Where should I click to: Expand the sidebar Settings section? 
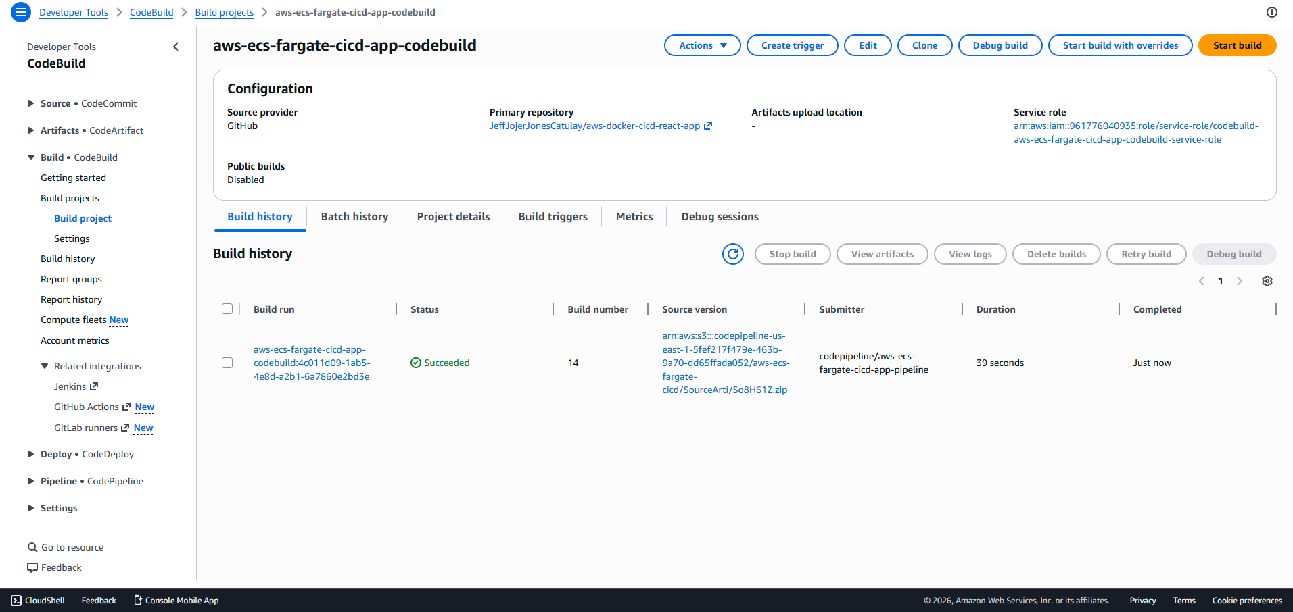click(x=31, y=508)
